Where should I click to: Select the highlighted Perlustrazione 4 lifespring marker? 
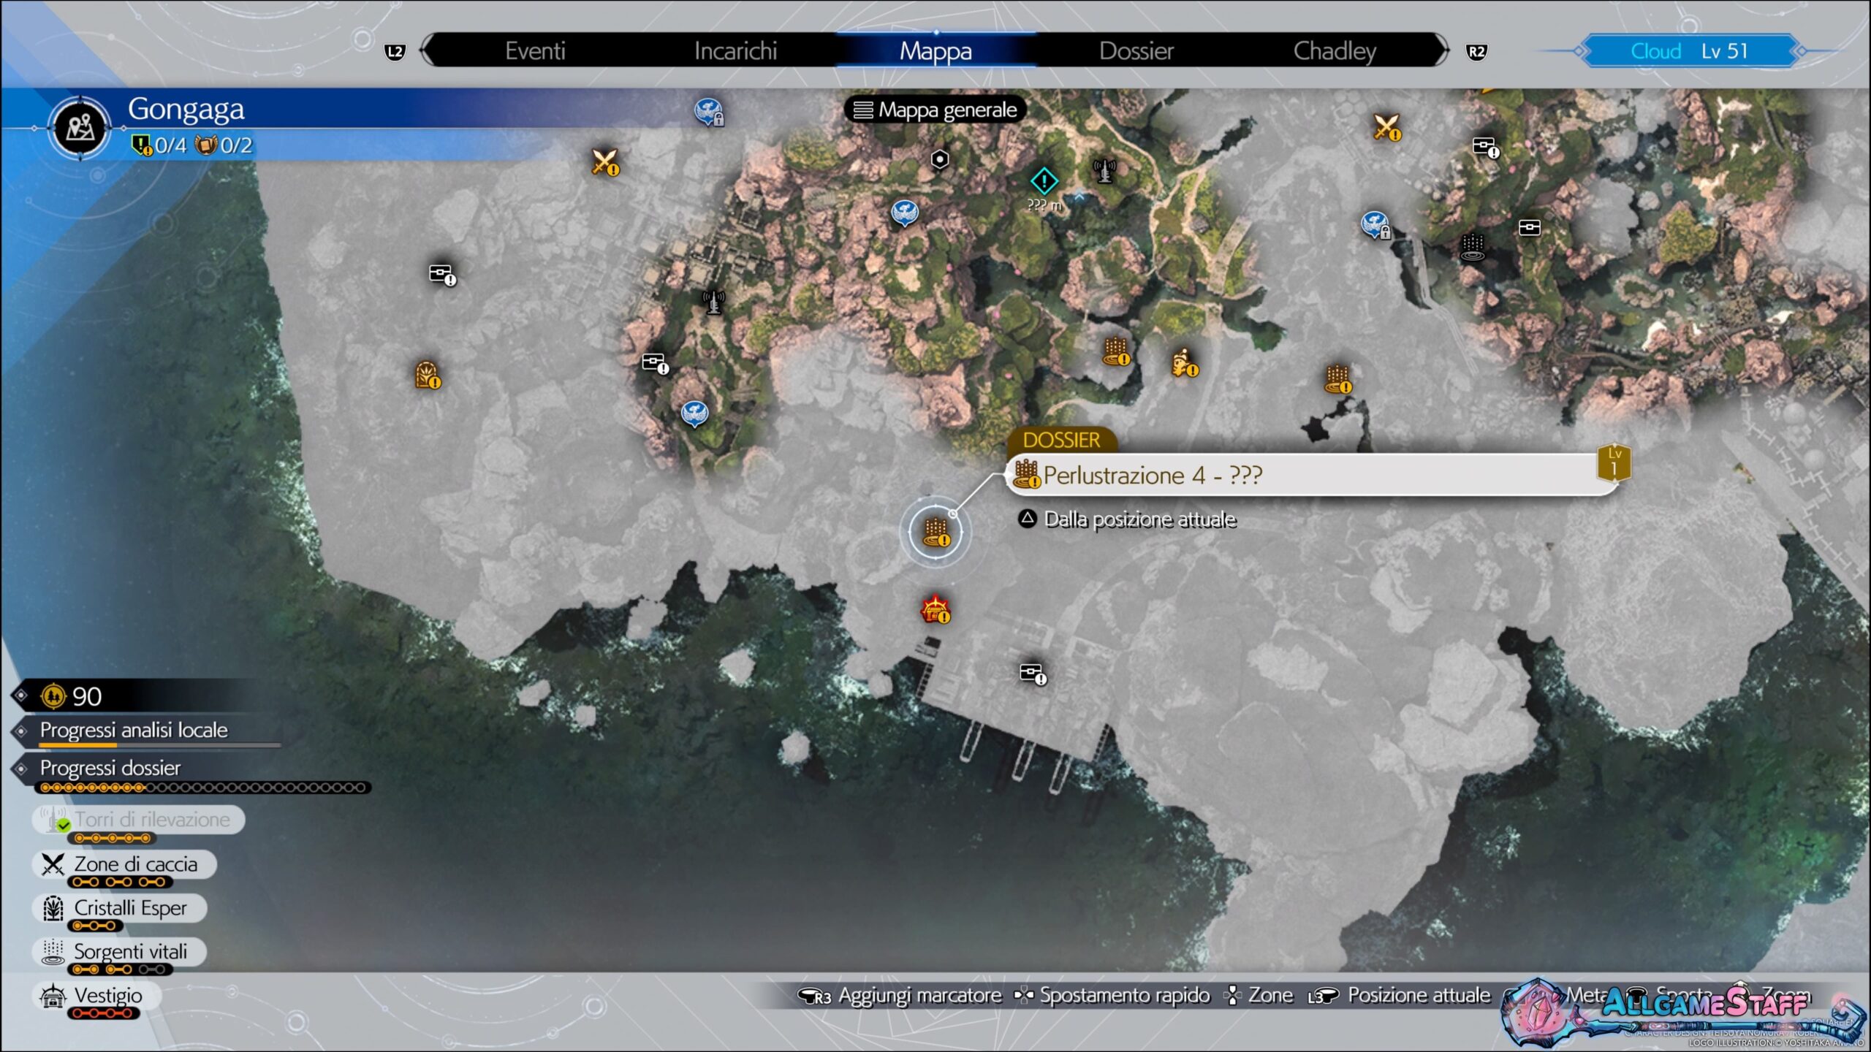point(935,532)
